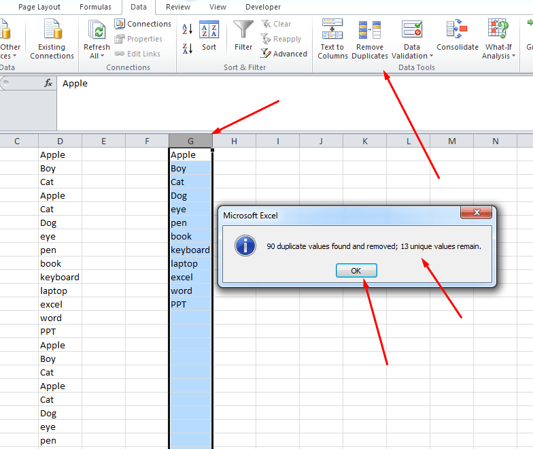Expand the Refresh All dropdown arrow
This screenshot has height=449, width=533.
click(x=102, y=56)
